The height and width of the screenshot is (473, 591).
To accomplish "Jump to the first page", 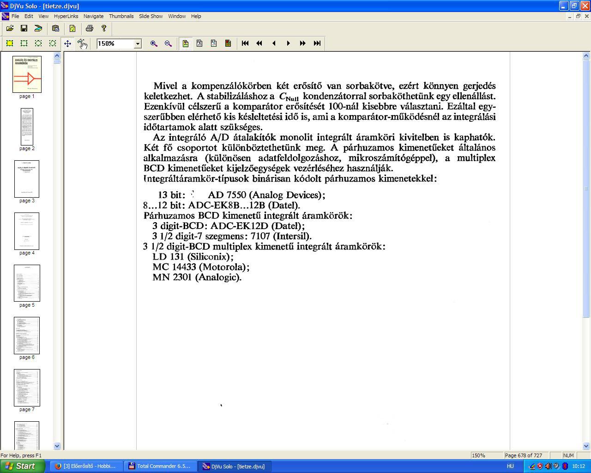I will (x=245, y=43).
